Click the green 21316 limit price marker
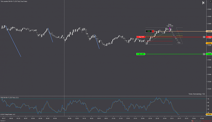This screenshot has width=212, height=122. (x=209, y=54)
